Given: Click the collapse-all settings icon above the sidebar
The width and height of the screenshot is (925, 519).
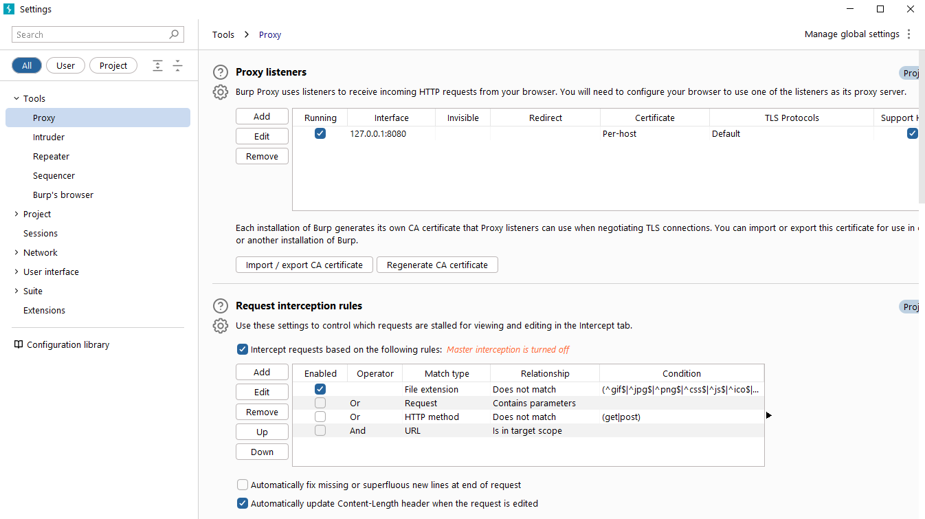Looking at the screenshot, I should point(177,65).
